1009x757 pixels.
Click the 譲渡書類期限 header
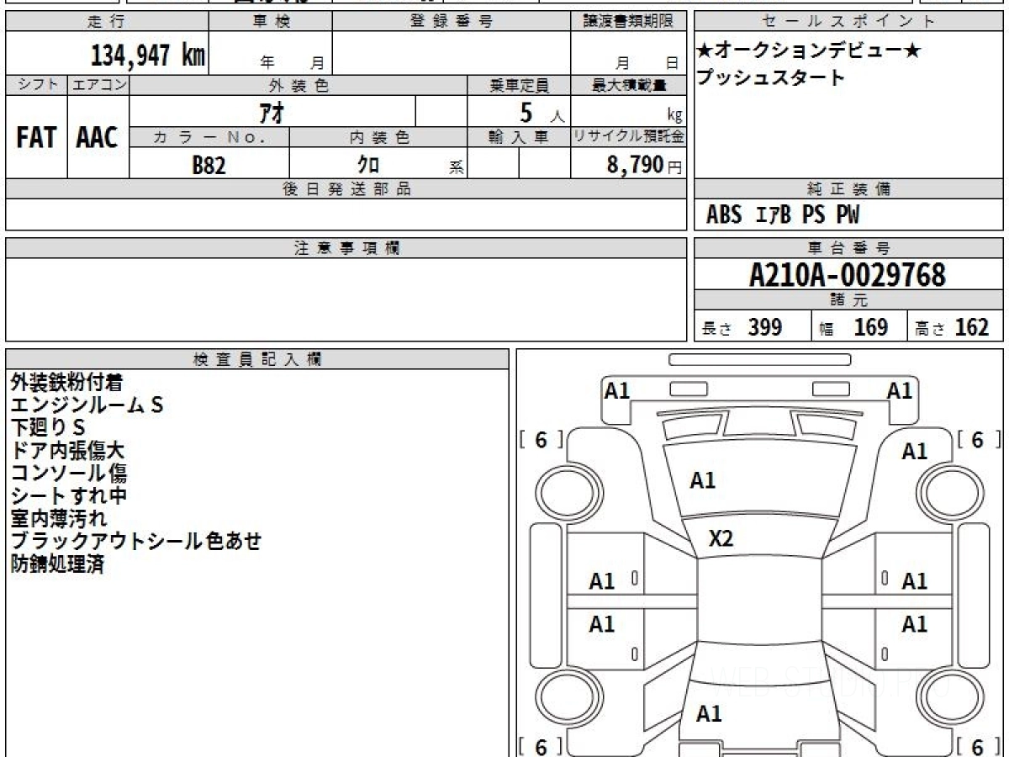(x=628, y=22)
